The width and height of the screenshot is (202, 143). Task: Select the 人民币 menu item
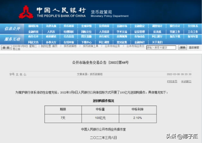coord(51,32)
